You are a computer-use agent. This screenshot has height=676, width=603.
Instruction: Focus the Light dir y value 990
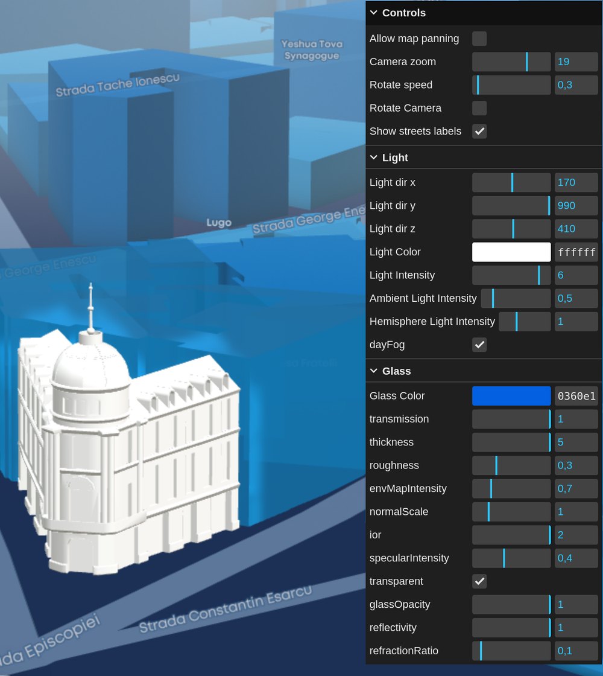tap(576, 206)
